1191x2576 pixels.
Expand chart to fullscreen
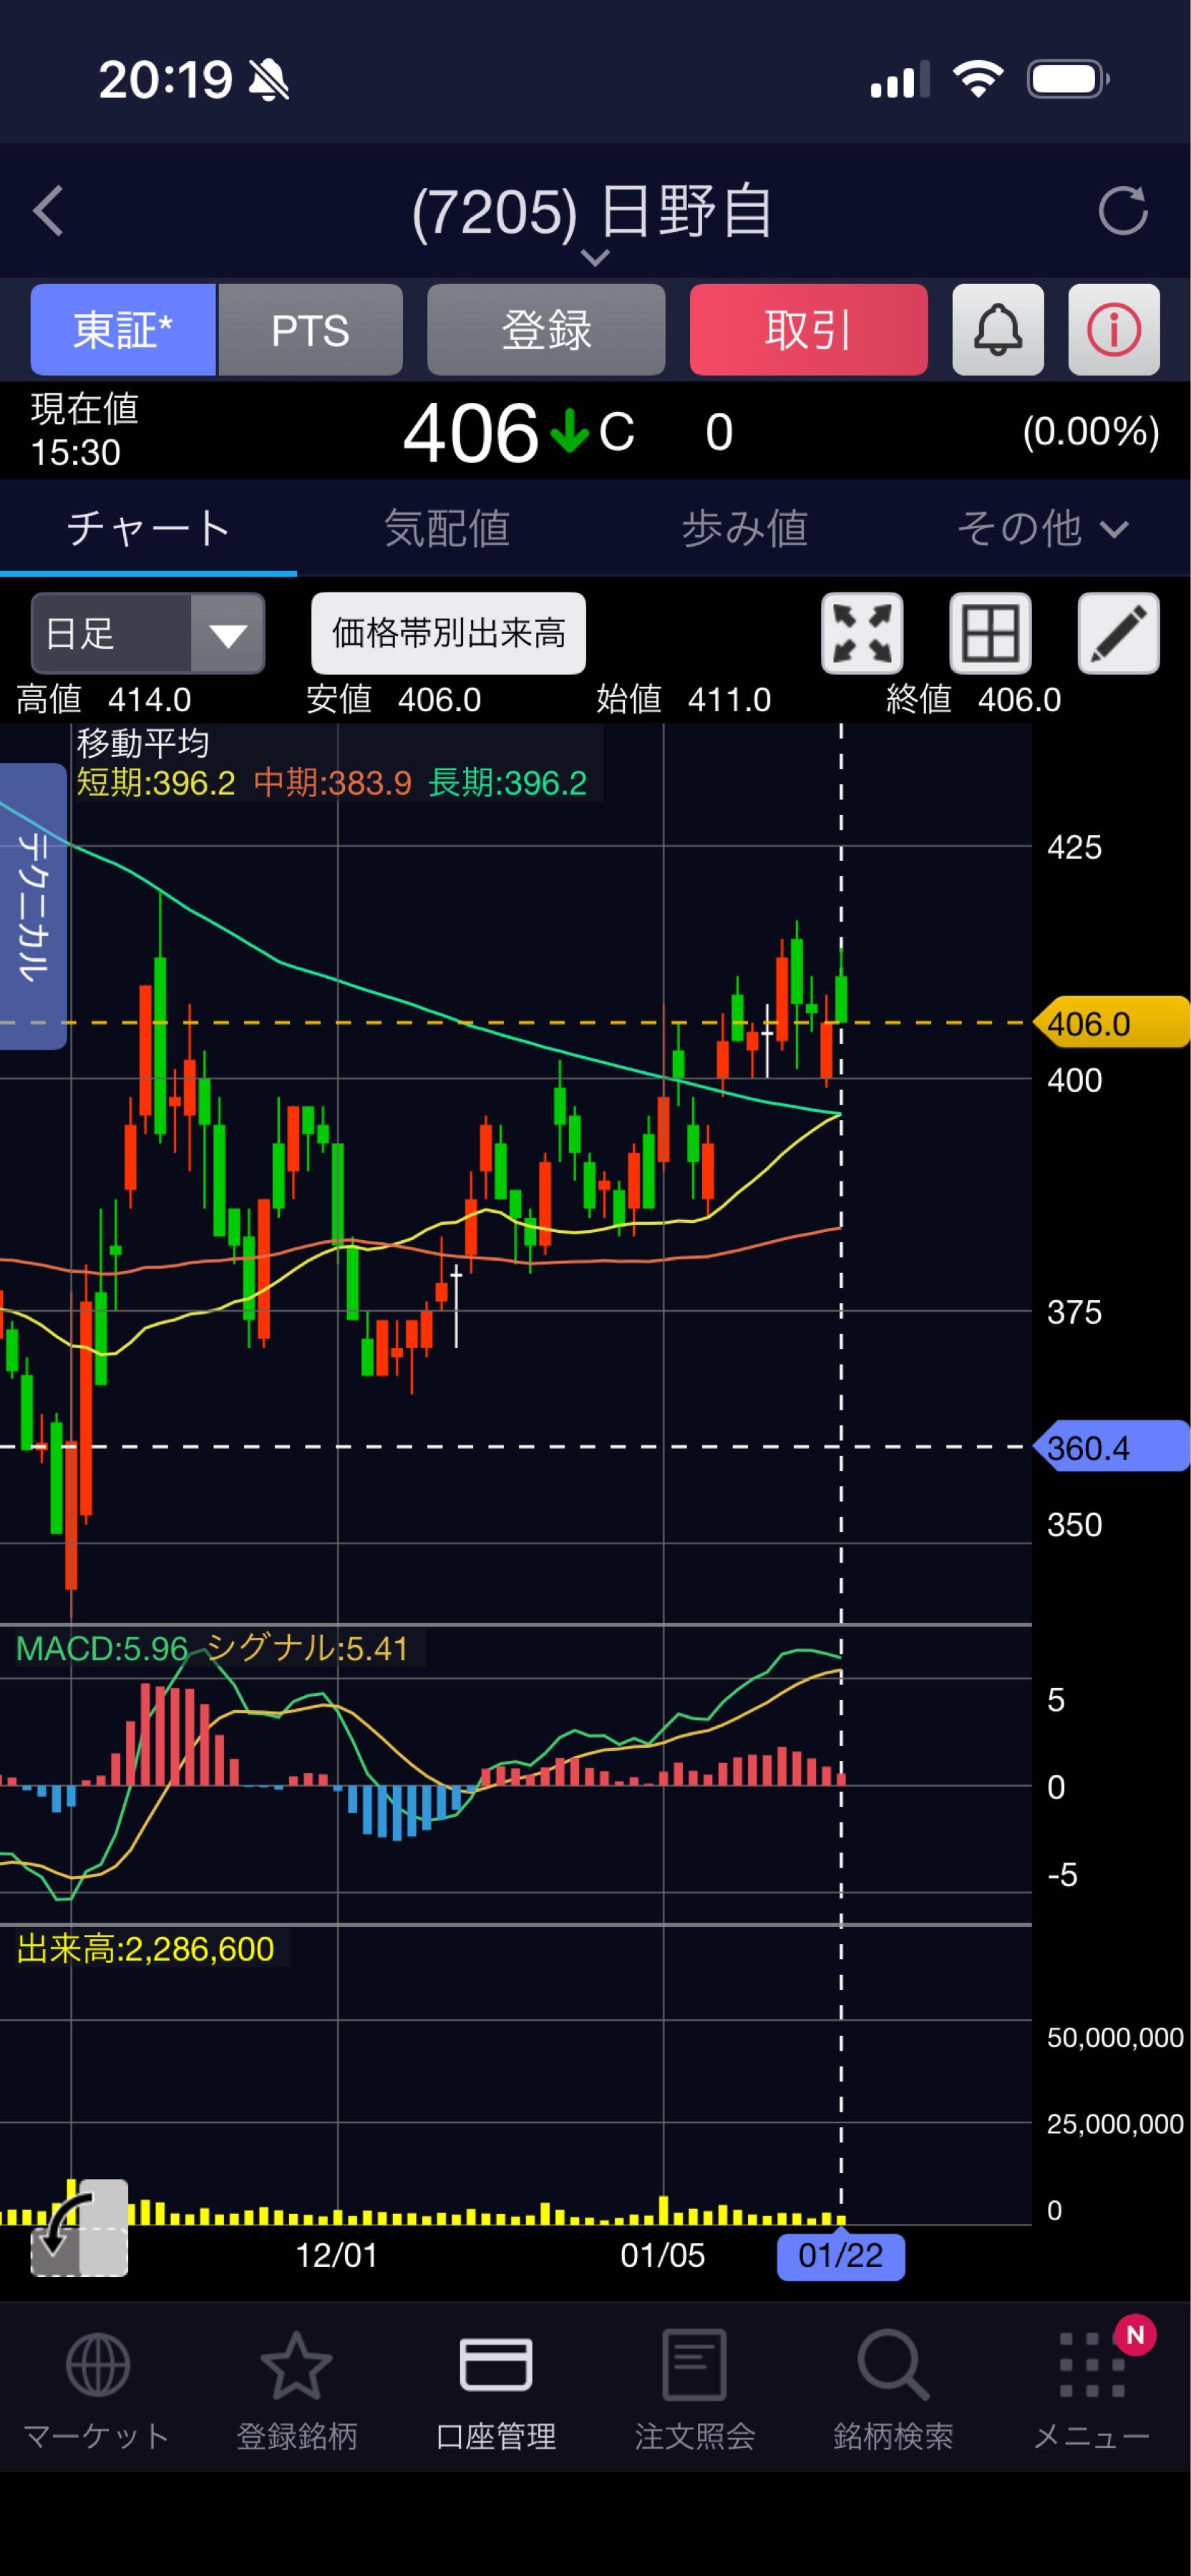[x=861, y=633]
